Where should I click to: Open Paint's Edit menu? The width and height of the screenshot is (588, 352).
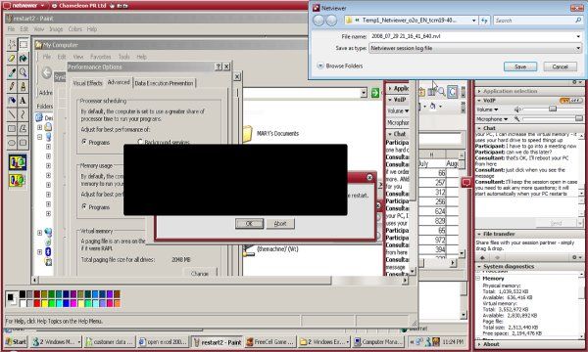point(24,28)
